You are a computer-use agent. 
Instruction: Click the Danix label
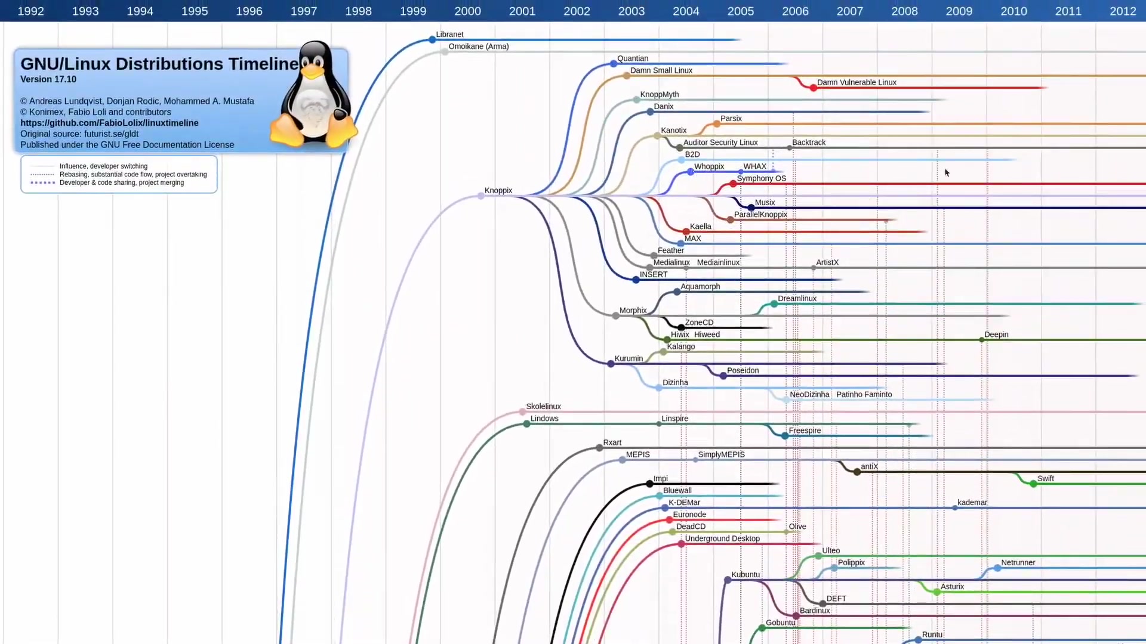click(664, 107)
